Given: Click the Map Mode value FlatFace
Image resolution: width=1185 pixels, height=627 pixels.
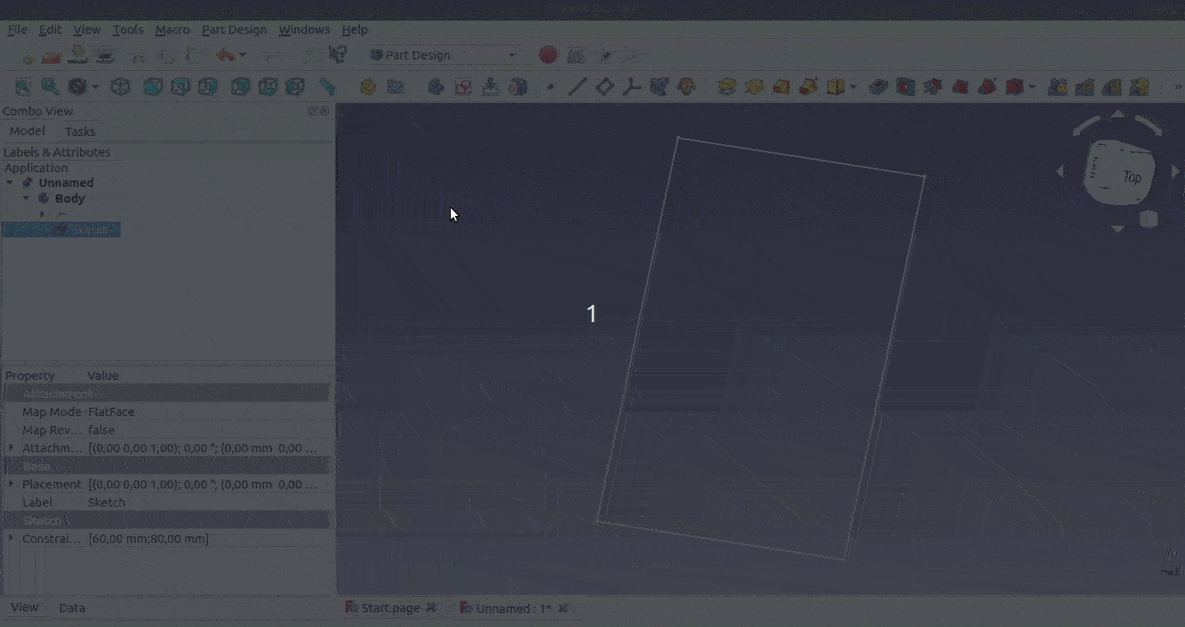Looking at the screenshot, I should [110, 412].
